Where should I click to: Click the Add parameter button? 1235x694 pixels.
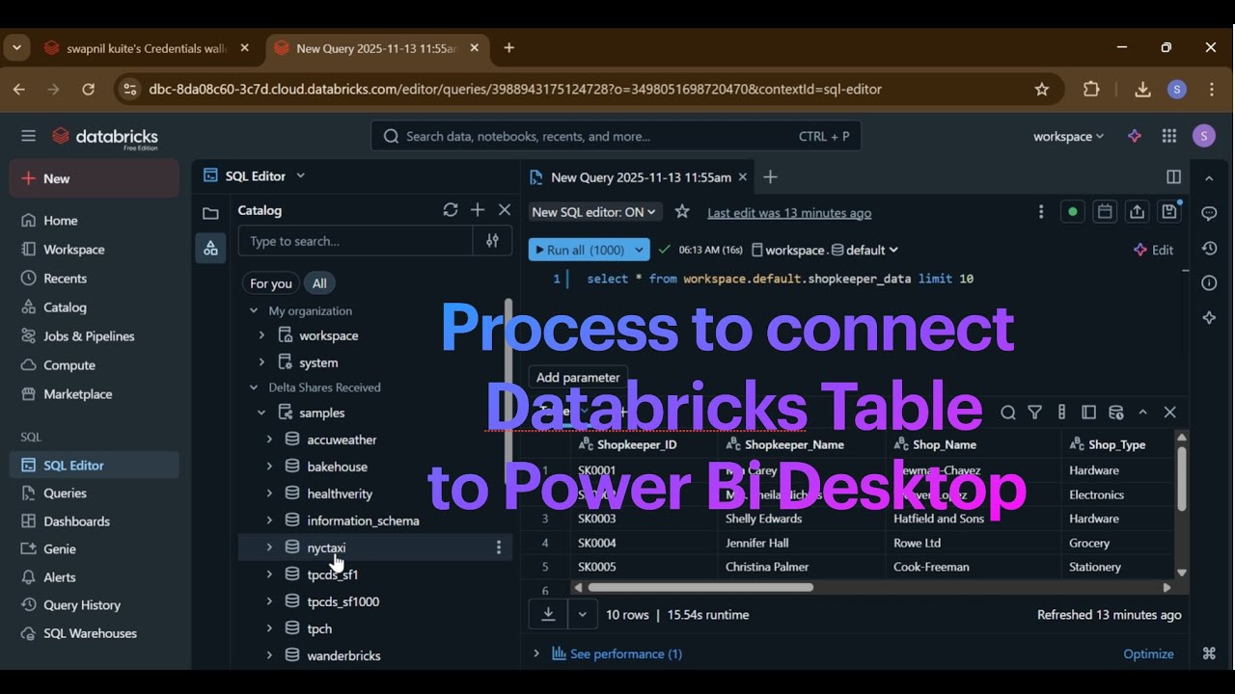tap(578, 378)
